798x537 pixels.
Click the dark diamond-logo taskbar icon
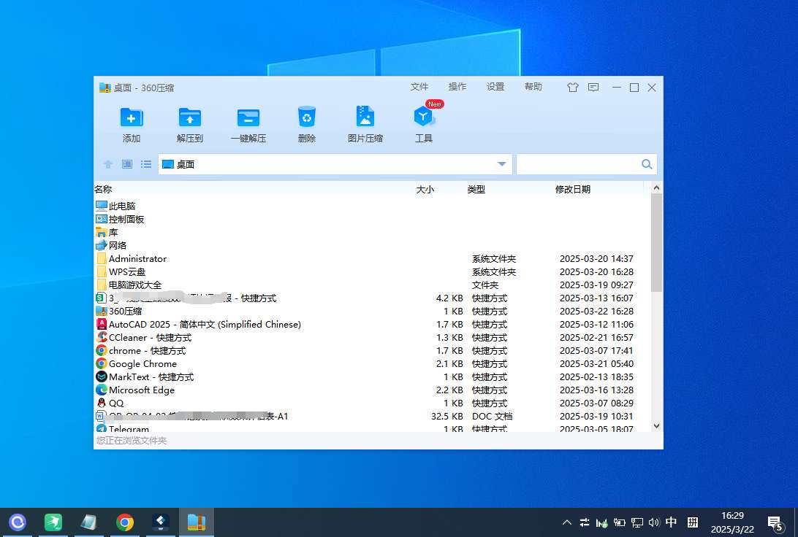point(161,522)
